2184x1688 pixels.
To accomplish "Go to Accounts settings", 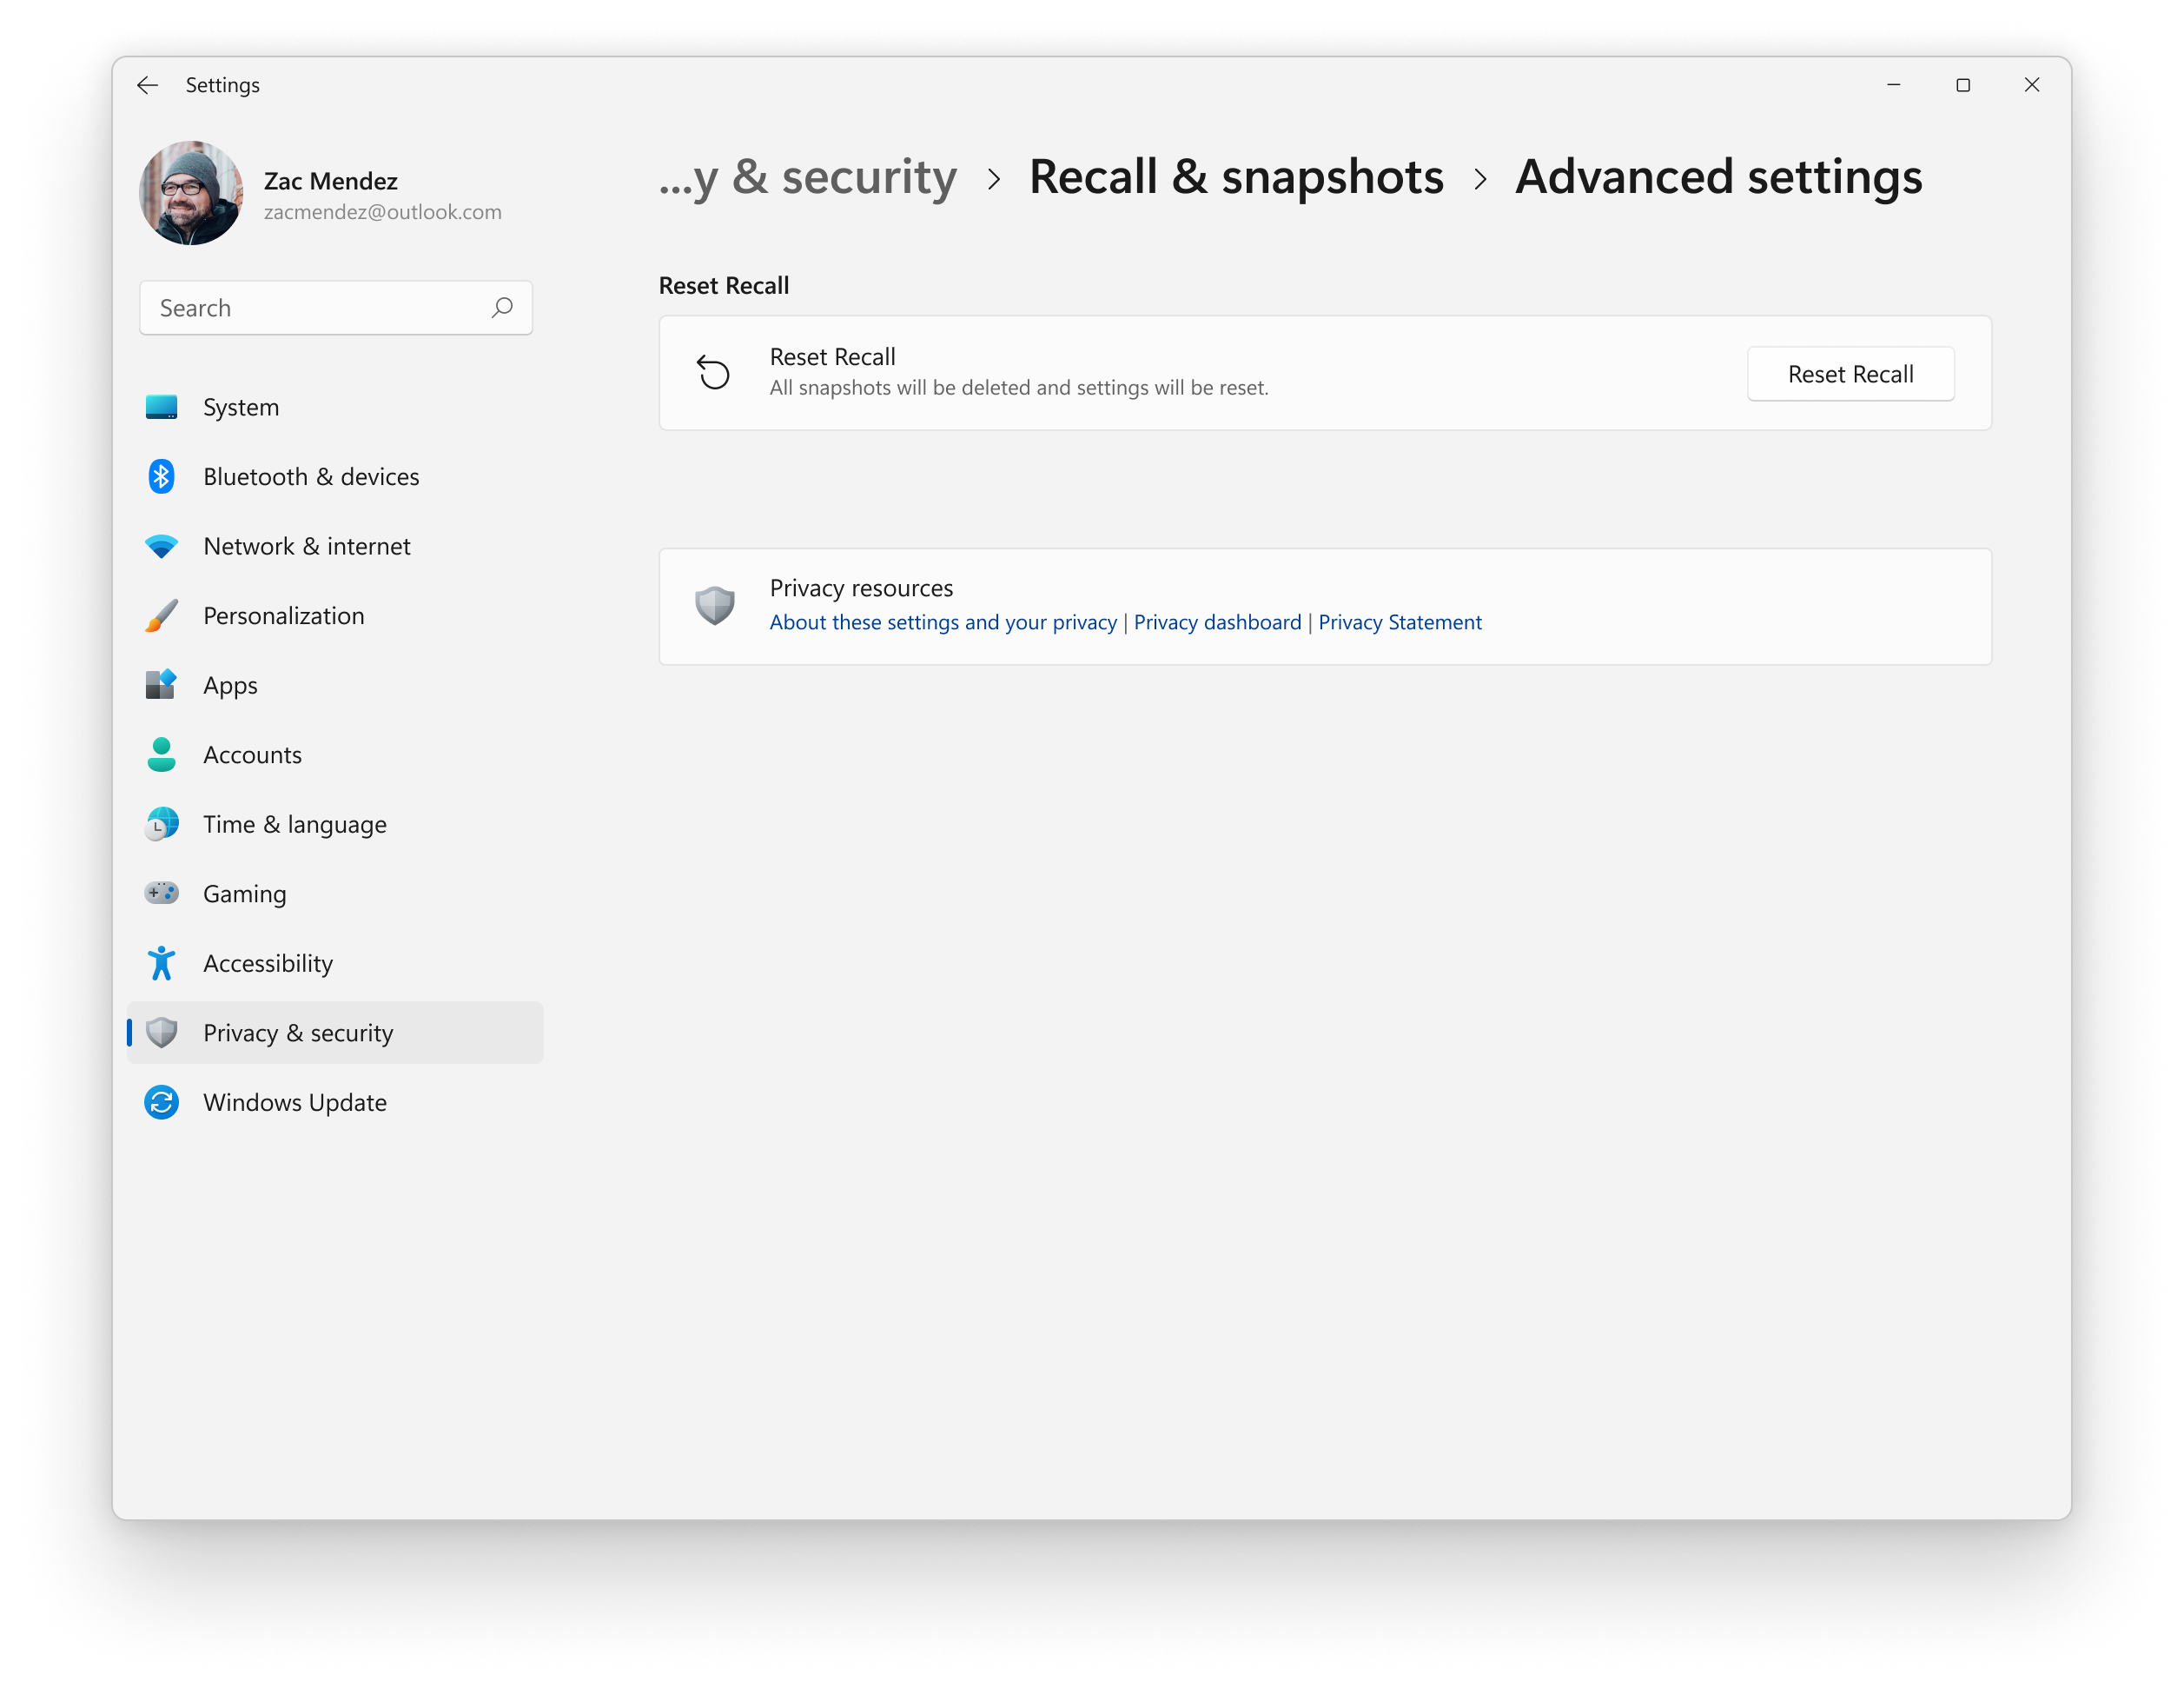I will click(252, 754).
